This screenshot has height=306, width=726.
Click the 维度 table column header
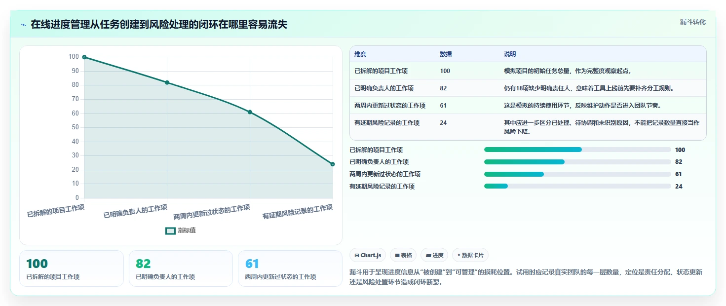(360, 54)
